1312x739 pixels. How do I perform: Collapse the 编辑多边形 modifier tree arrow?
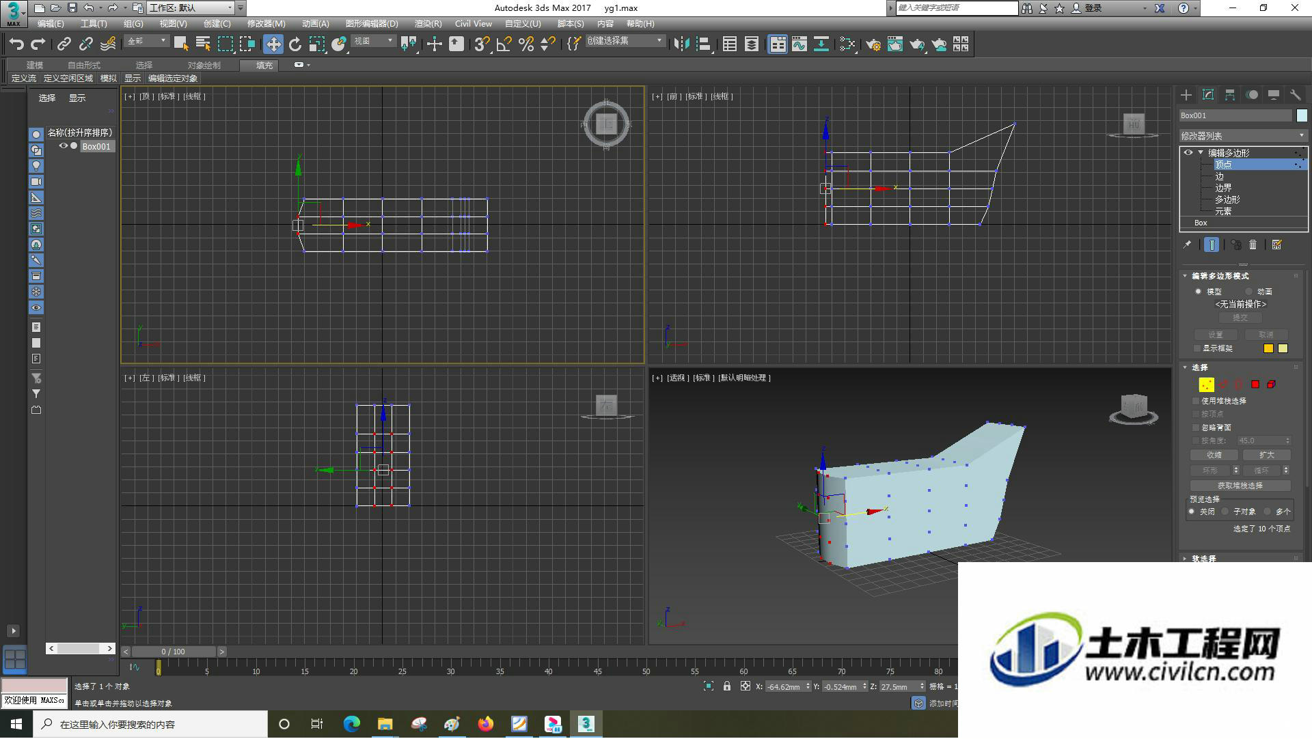(x=1201, y=153)
